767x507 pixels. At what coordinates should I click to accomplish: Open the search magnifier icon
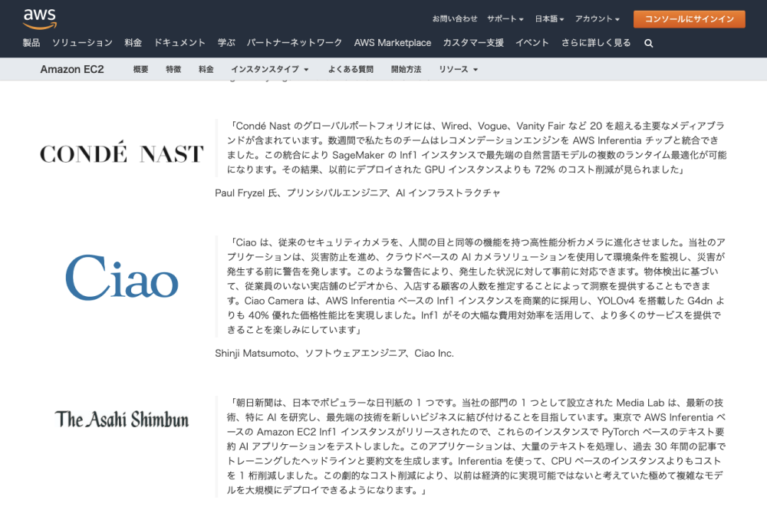coord(649,43)
